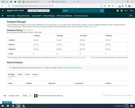This screenshot has height=108, width=135.
Task: Open the English language selector in footer
Action: coord(27,96)
